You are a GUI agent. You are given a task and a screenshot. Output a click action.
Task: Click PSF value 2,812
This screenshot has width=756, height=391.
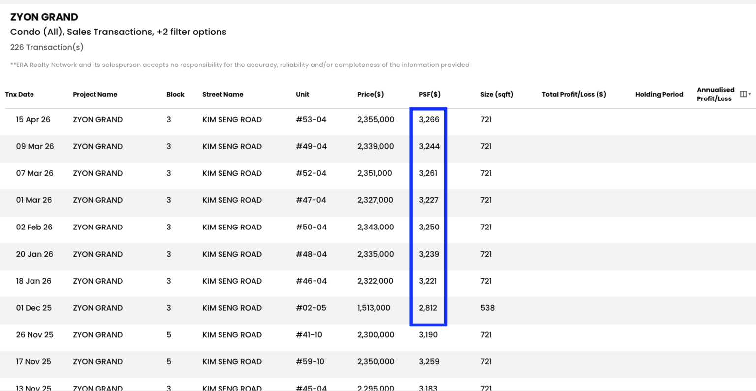[x=428, y=308]
